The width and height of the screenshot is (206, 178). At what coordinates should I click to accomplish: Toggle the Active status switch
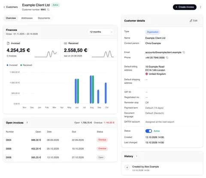point(148,131)
